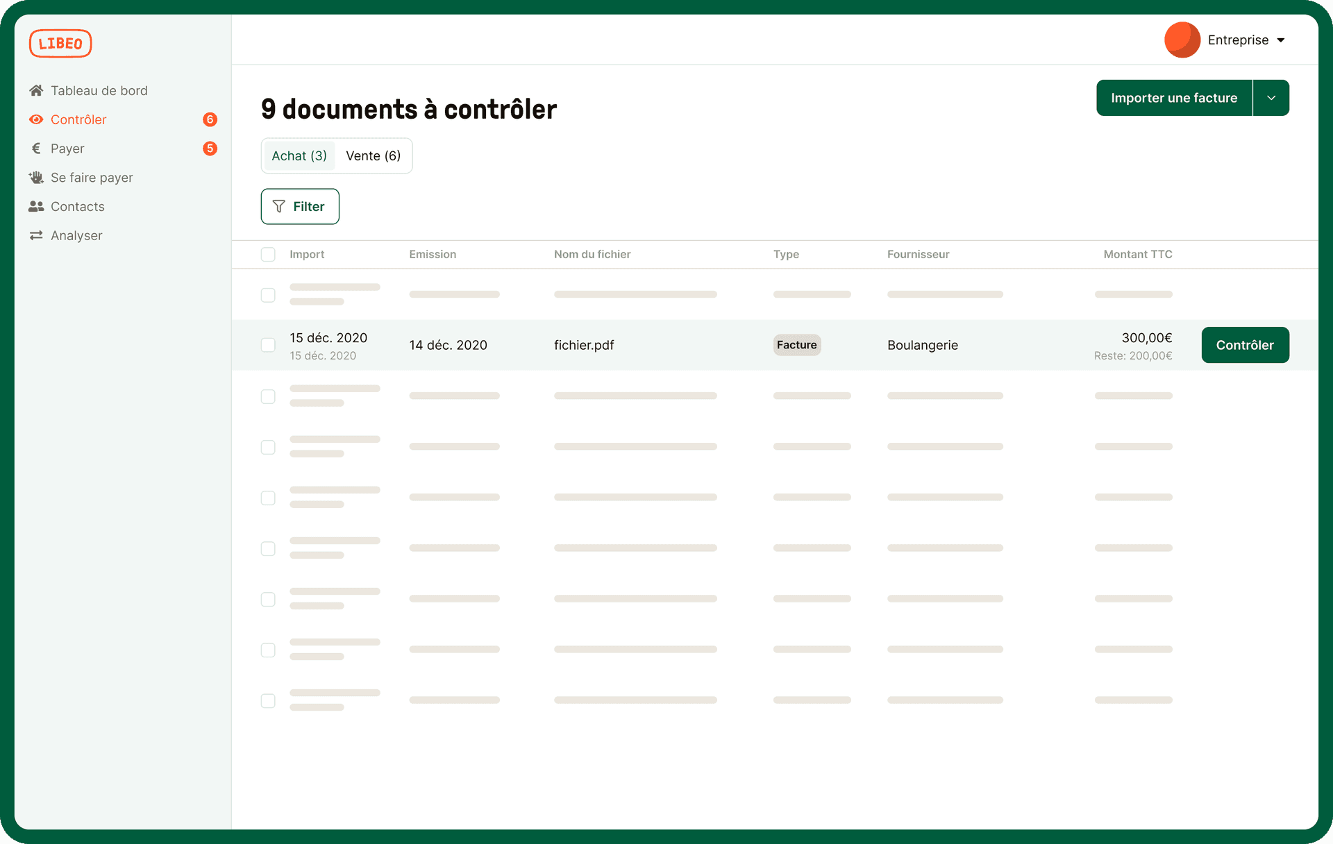
Task: Expand the Entreprise account dropdown arrow
Action: [x=1281, y=40]
